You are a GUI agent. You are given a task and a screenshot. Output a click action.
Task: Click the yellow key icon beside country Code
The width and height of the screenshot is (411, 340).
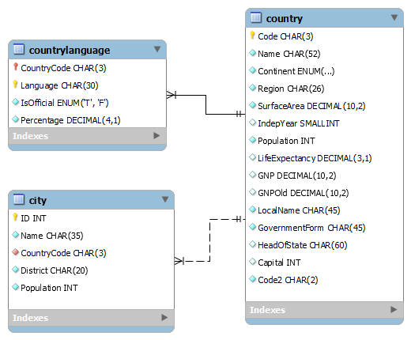pyautogui.click(x=252, y=36)
